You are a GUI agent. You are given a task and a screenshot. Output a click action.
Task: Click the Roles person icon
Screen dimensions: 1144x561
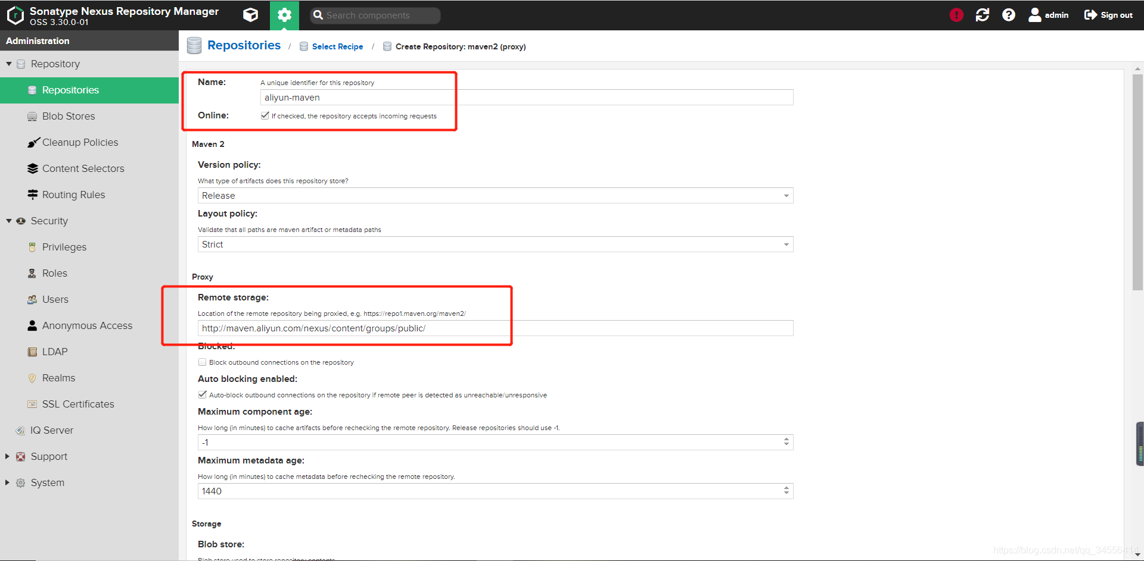click(32, 273)
